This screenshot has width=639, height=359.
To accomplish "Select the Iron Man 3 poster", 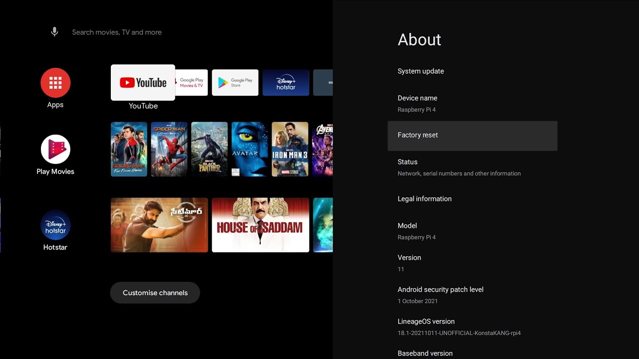I will pos(290,149).
